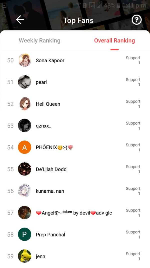The width and height of the screenshot is (150, 268).
Task: Tap the battery status icon
Action: (x=118, y=6)
